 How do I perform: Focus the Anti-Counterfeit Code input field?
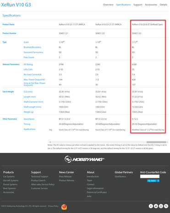150,176
